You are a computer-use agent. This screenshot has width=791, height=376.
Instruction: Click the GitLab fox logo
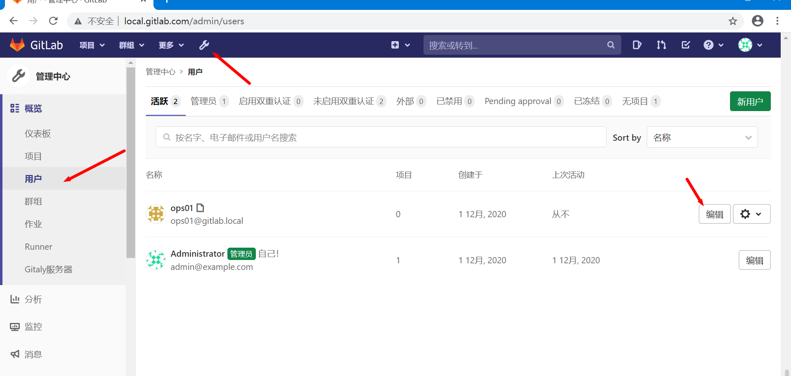(17, 45)
